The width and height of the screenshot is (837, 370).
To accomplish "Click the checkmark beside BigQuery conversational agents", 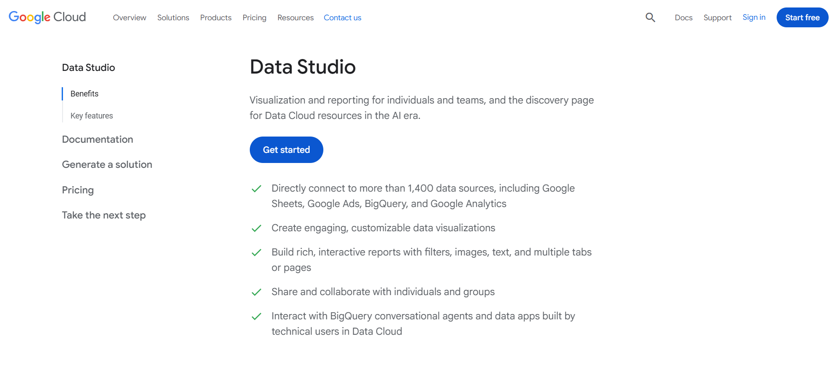I will (256, 316).
